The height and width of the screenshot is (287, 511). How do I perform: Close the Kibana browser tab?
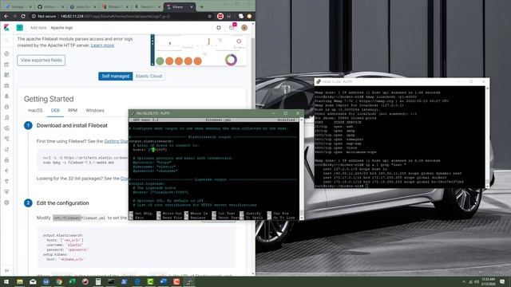192,7
